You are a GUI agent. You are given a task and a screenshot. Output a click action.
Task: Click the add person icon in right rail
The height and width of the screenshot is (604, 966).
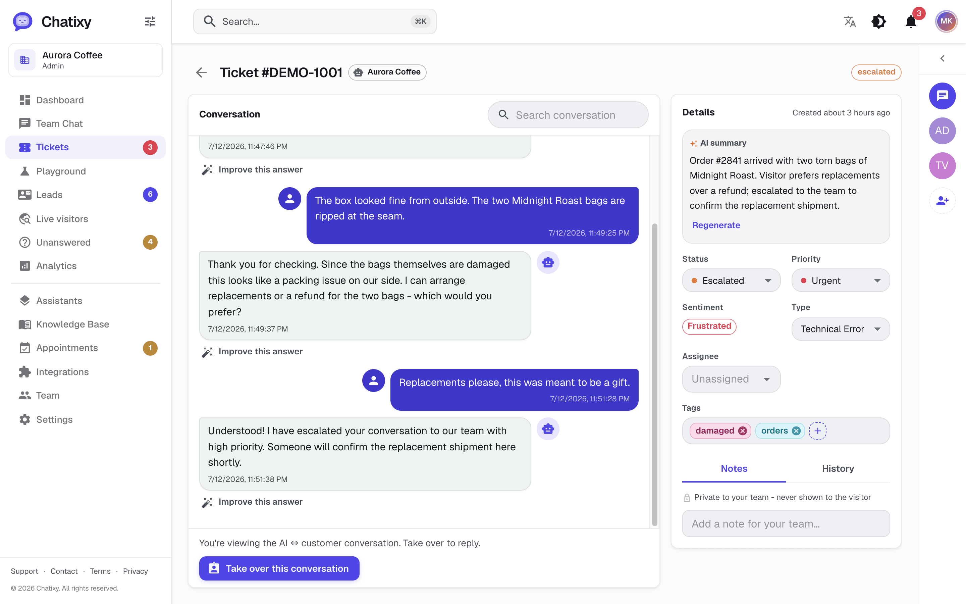942,201
